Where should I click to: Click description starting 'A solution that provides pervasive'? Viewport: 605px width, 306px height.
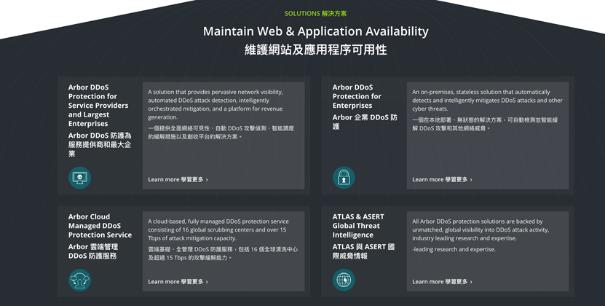215,105
